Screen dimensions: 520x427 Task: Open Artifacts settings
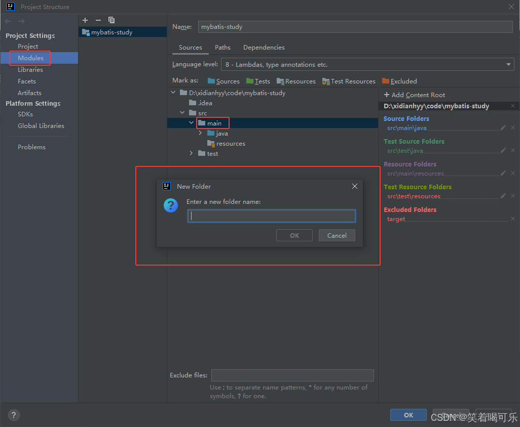click(29, 93)
